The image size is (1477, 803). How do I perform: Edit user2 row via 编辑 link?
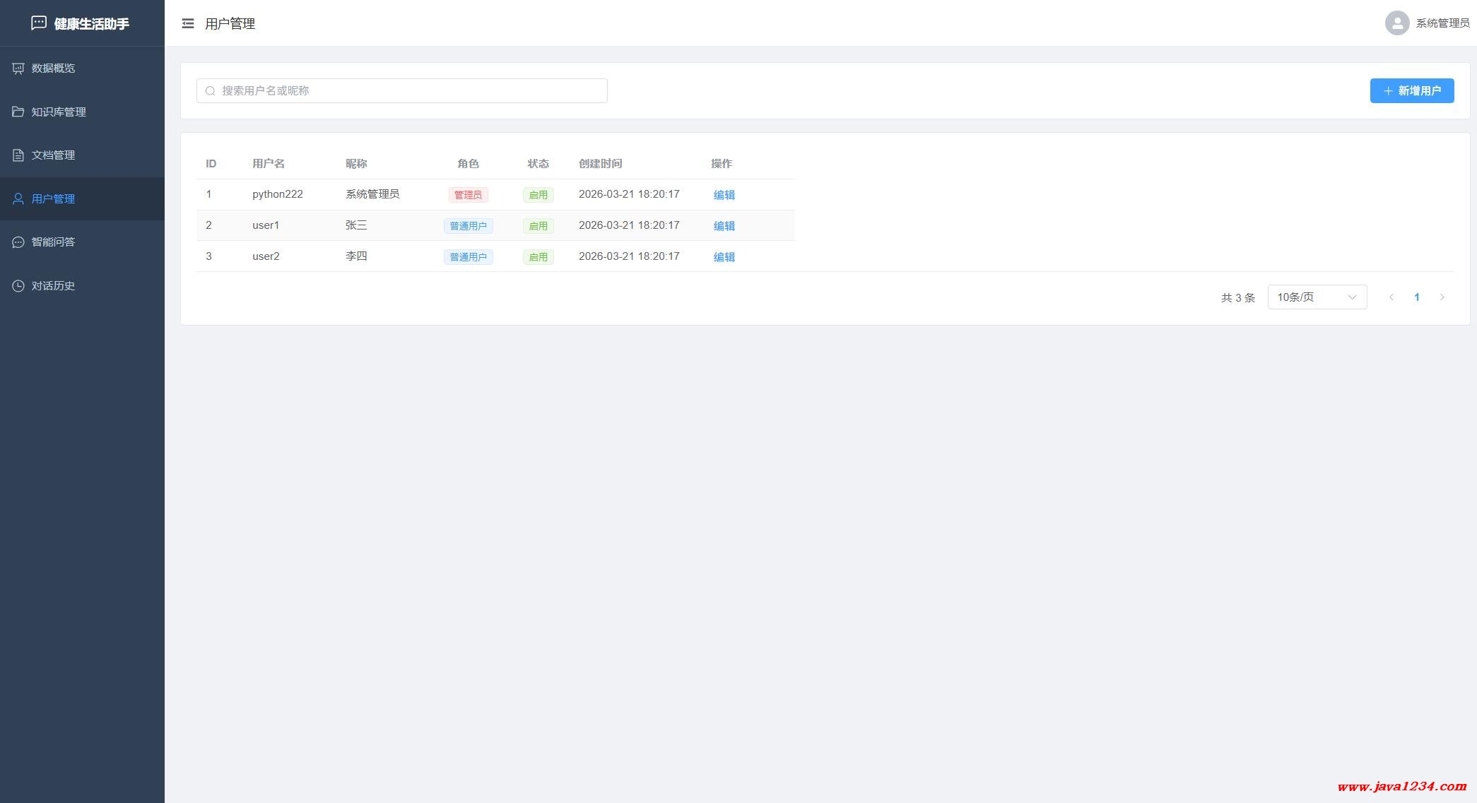click(724, 257)
